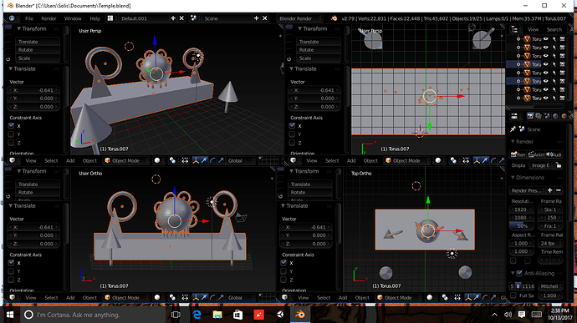Open the Window menu
The height and width of the screenshot is (323, 577).
click(x=73, y=18)
